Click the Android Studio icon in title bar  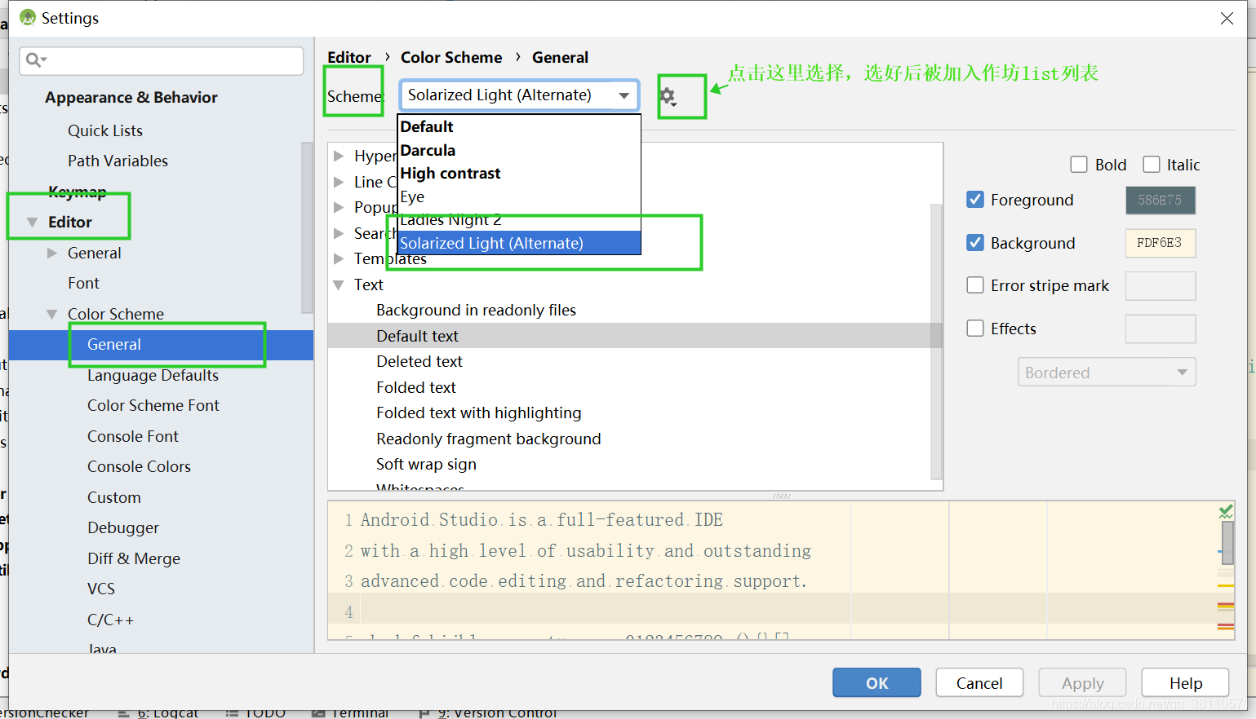pos(28,17)
